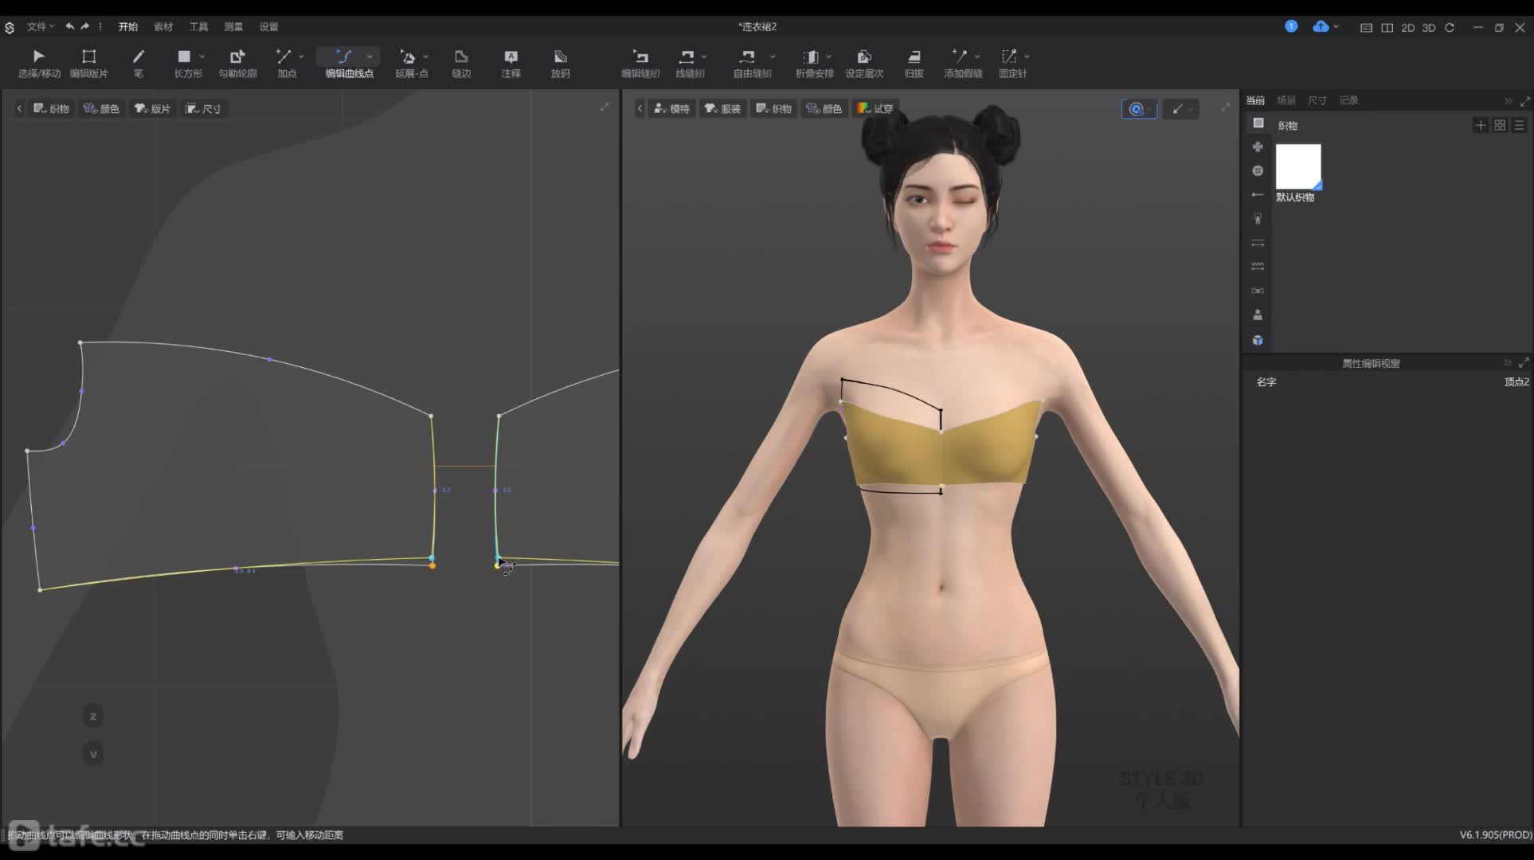
Task: Switch fabric list to list view
Action: (1519, 125)
